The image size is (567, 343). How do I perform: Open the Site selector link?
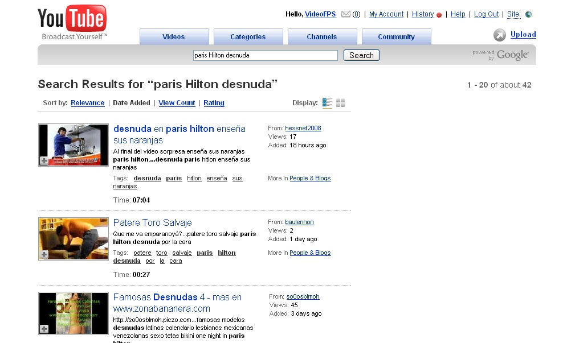coord(514,14)
